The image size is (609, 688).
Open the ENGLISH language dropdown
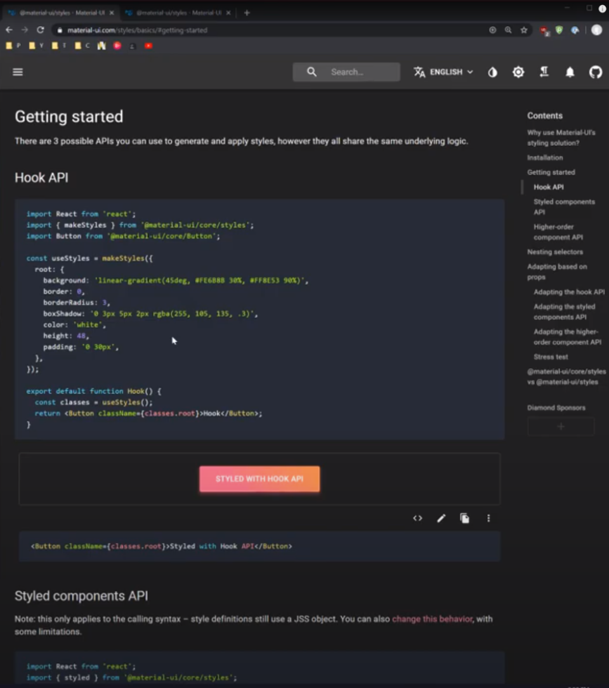(443, 72)
